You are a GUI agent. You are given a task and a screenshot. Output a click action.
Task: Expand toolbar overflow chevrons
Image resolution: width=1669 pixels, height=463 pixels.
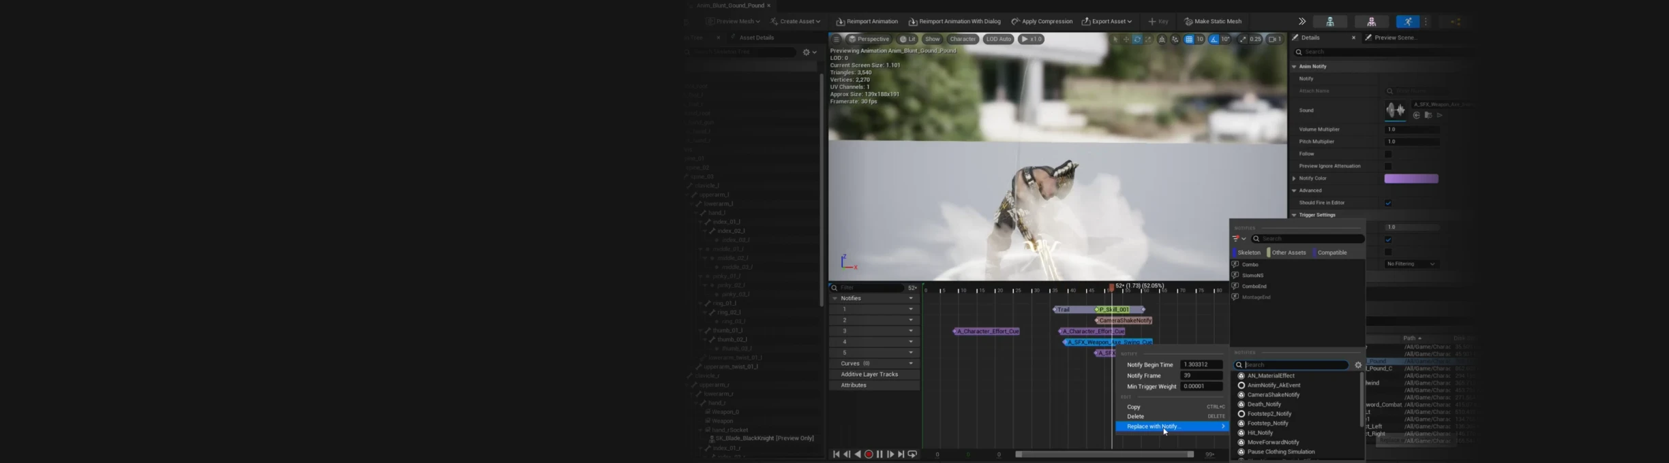1302,21
